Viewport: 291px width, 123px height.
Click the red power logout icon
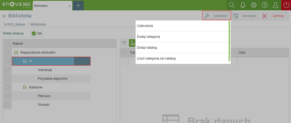point(286,5)
